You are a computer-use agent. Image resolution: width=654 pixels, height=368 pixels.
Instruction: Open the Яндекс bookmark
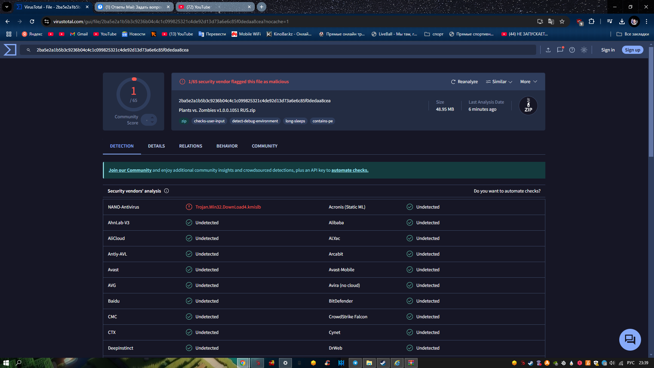pos(32,34)
